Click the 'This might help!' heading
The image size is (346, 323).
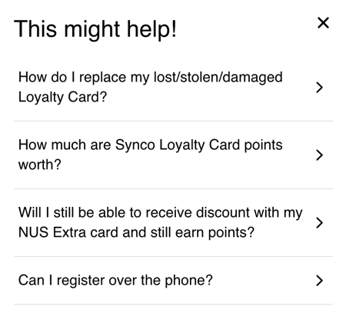(95, 29)
